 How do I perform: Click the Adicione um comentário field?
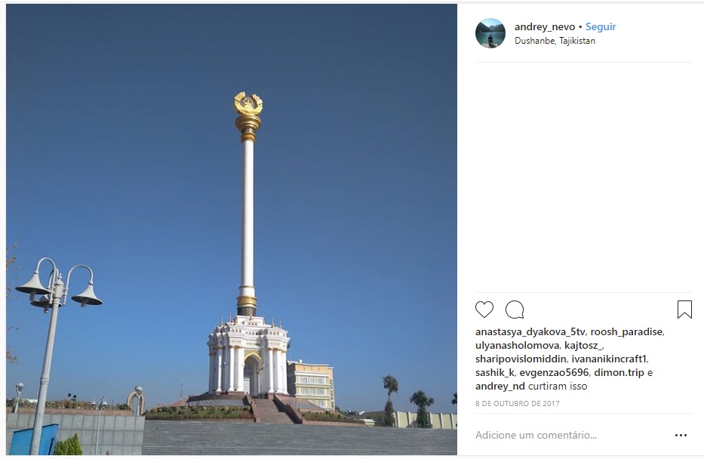[572, 435]
